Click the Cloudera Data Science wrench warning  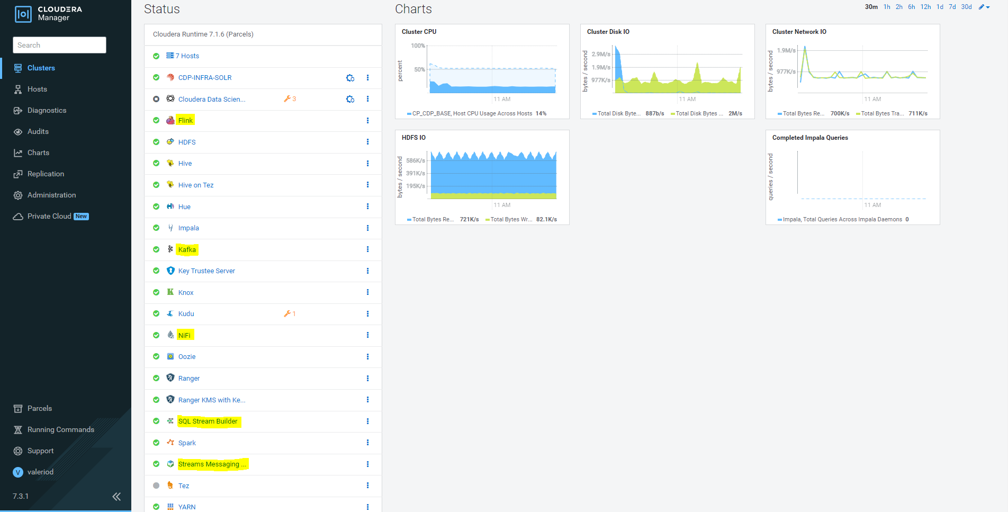tap(290, 99)
